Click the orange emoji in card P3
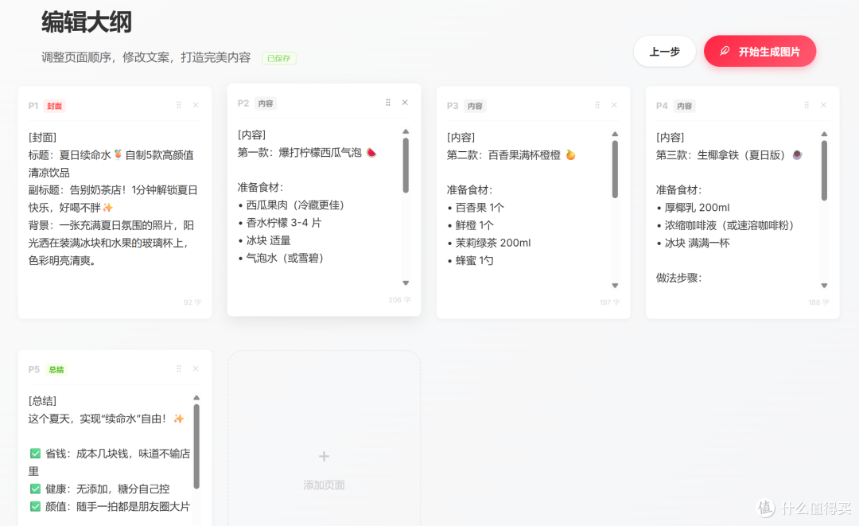 (570, 155)
